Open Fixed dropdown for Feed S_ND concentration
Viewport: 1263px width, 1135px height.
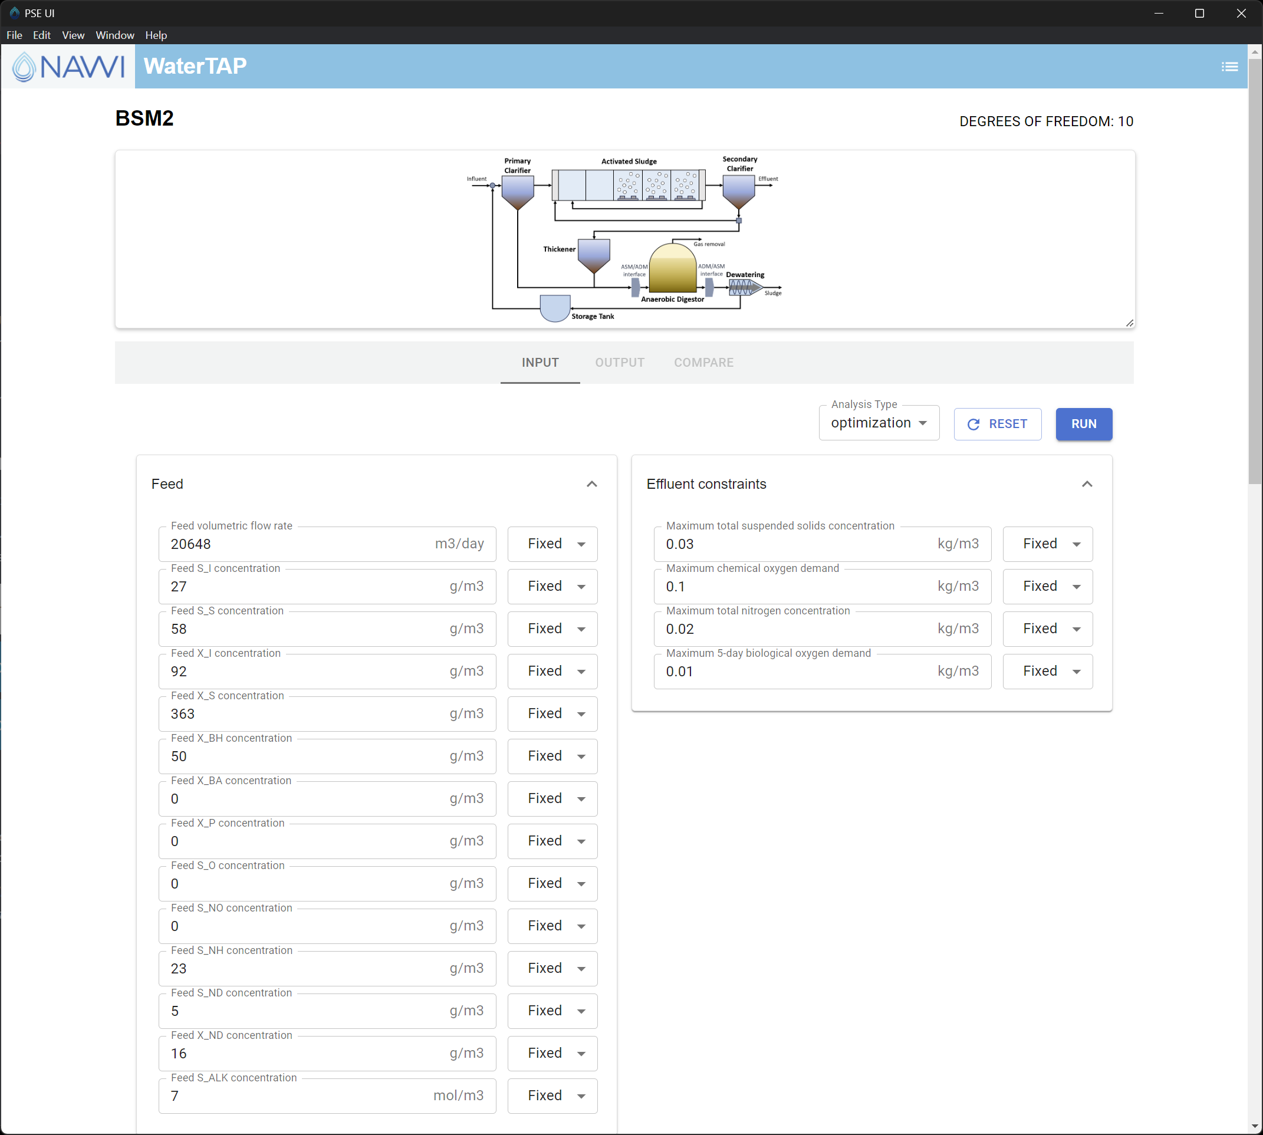coord(552,1010)
